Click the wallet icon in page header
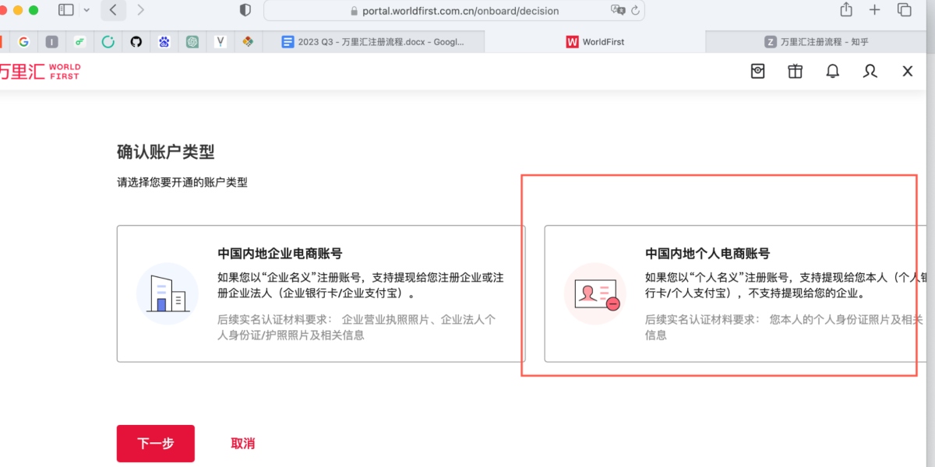 (x=757, y=72)
